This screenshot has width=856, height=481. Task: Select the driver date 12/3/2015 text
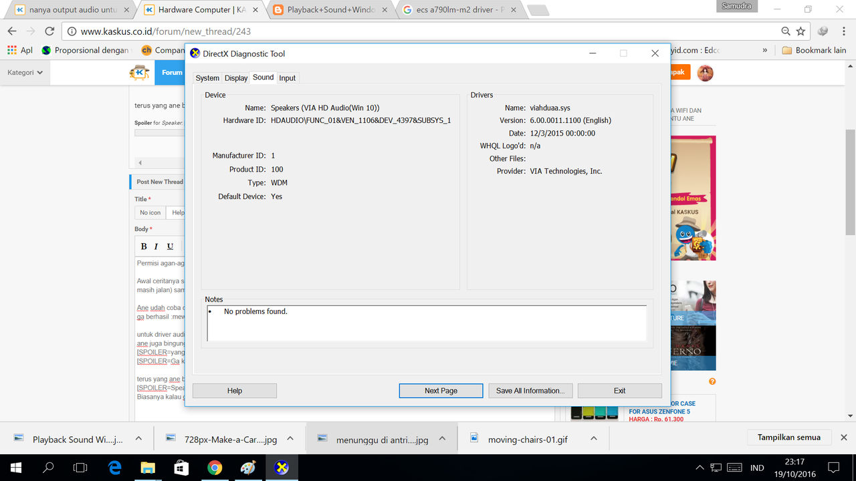(x=562, y=133)
